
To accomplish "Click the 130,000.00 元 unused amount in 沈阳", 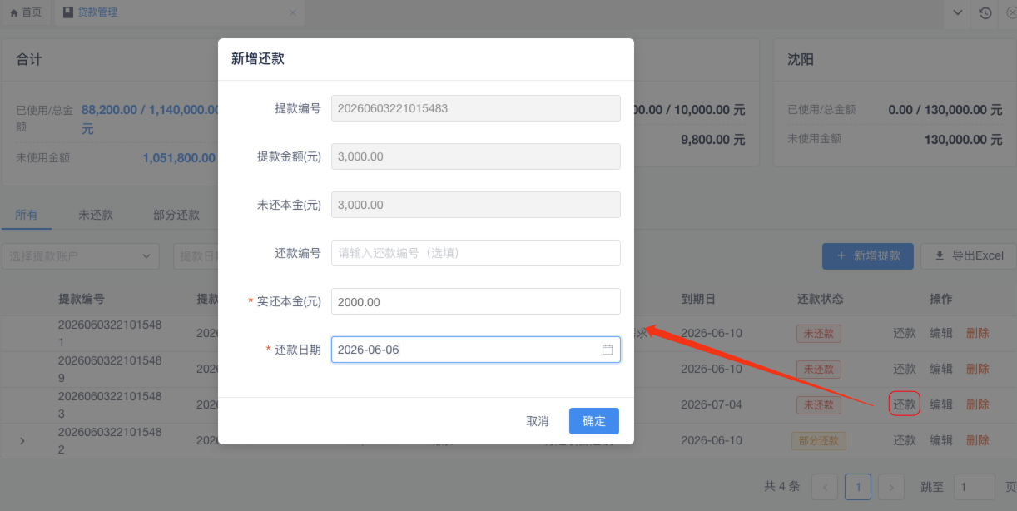I will (963, 140).
